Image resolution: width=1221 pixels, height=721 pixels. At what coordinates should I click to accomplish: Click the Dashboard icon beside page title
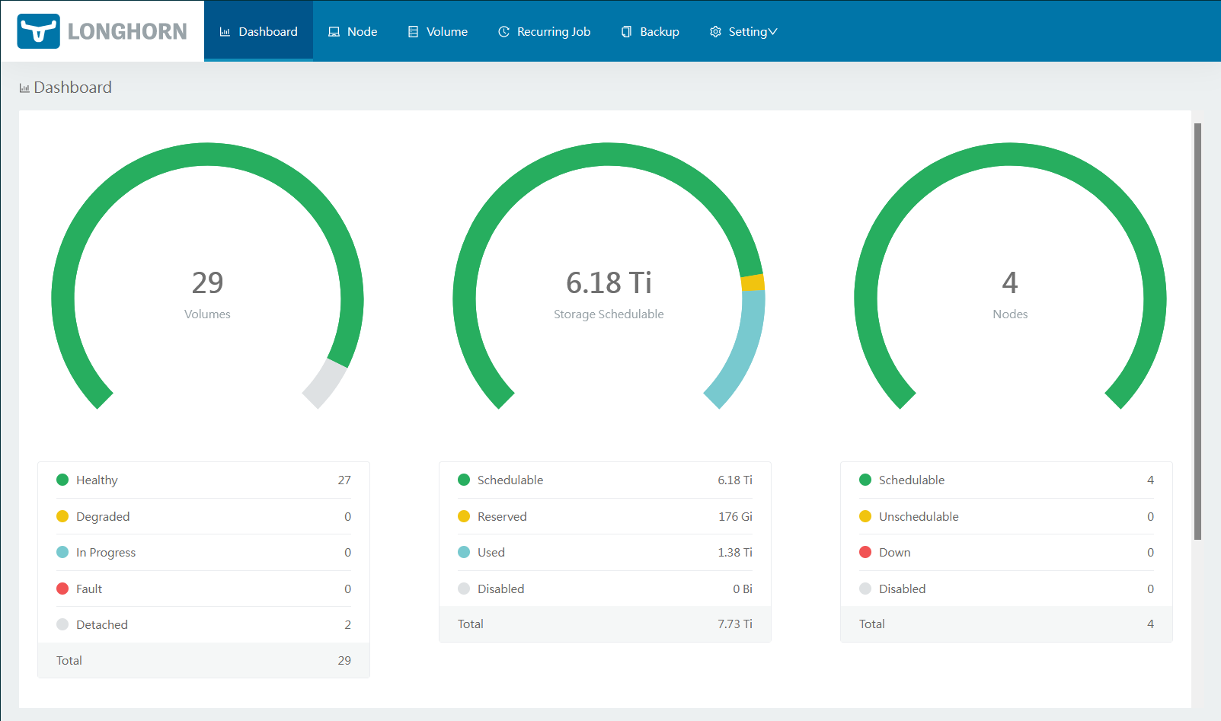pyautogui.click(x=23, y=87)
